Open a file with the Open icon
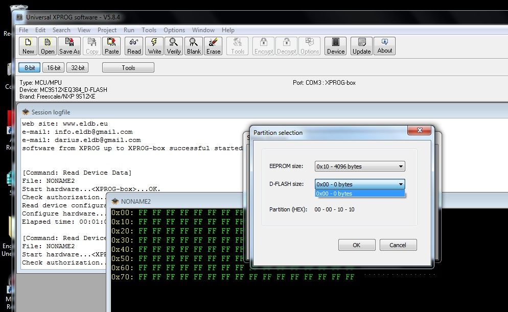 coord(48,46)
